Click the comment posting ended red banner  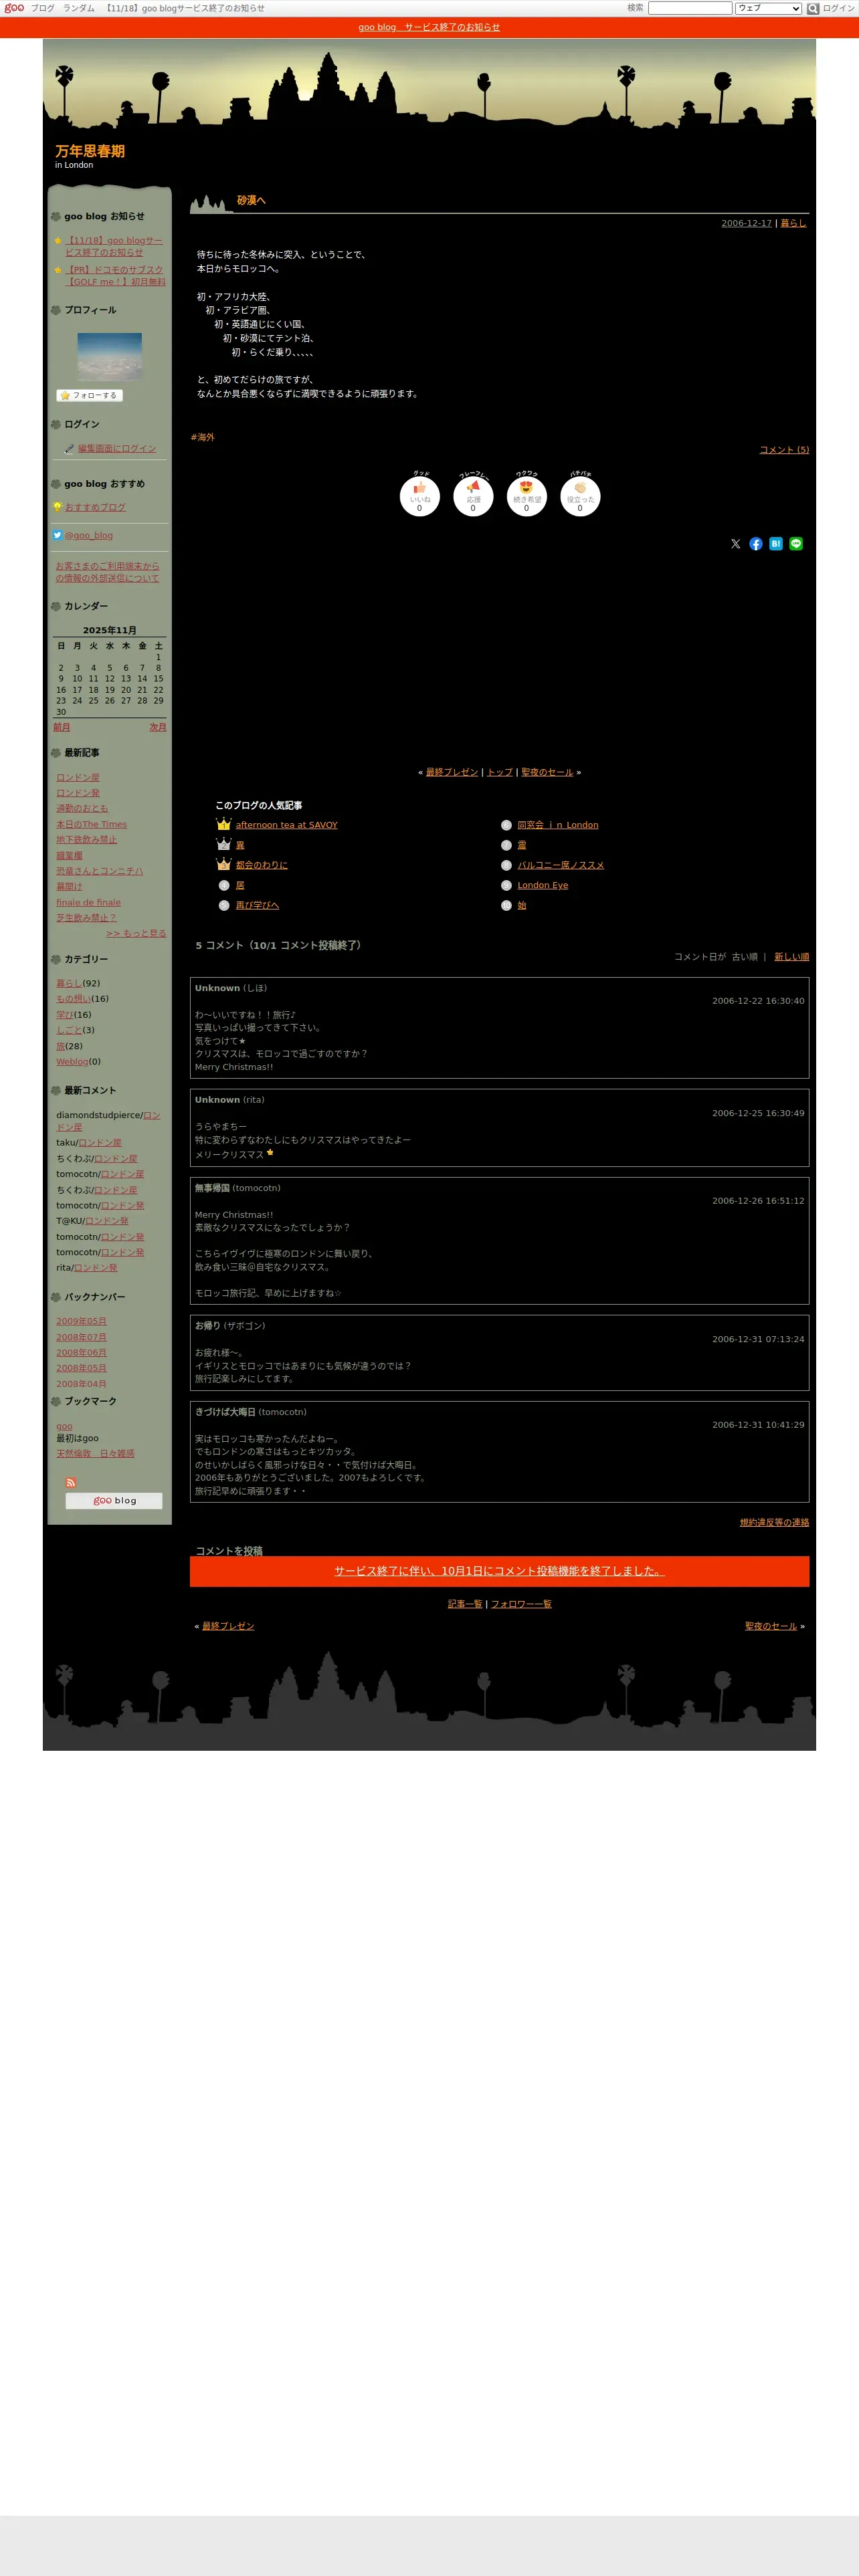tap(500, 1571)
